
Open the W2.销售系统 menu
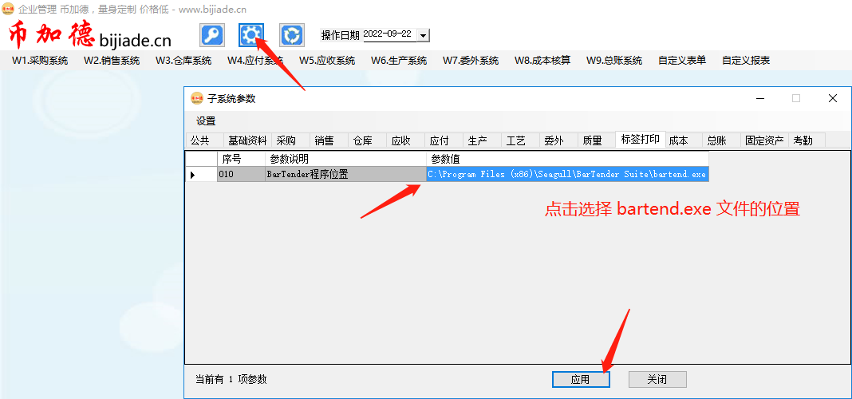pyautogui.click(x=112, y=61)
